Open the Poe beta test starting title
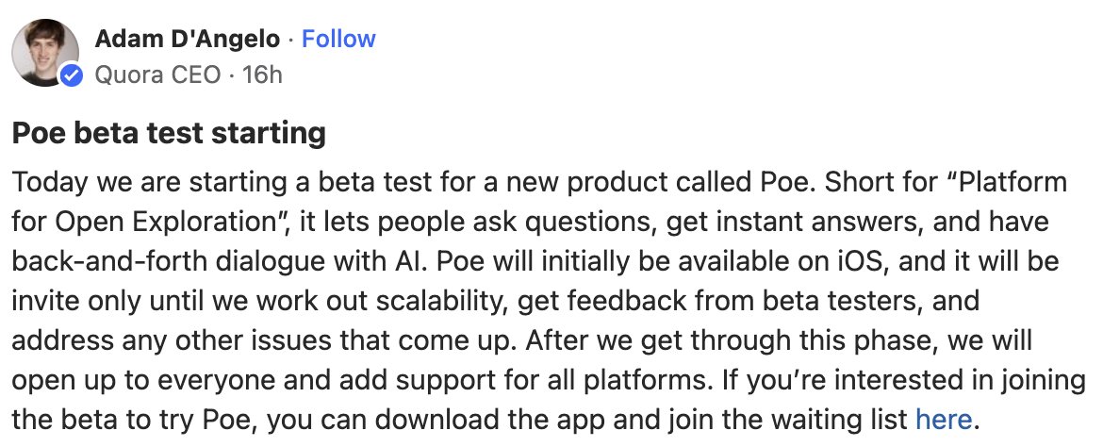1103x447 pixels. tap(169, 133)
